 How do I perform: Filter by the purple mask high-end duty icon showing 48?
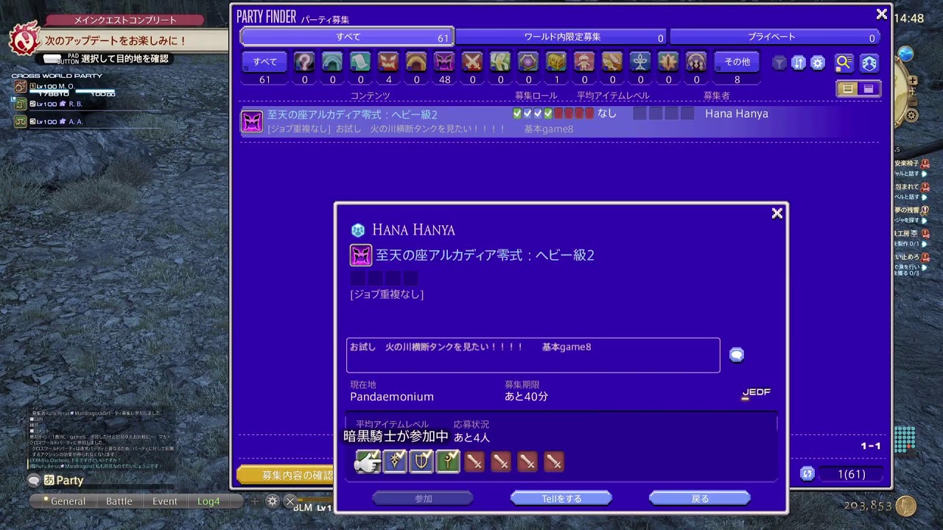coord(444,62)
